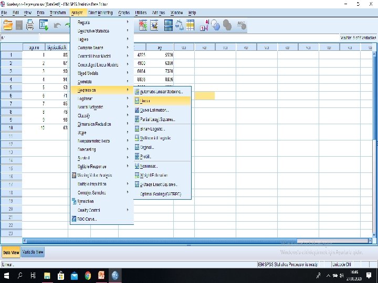Open ROC Curve from Analyze menu
The width and height of the screenshot is (378, 283).
click(102, 219)
